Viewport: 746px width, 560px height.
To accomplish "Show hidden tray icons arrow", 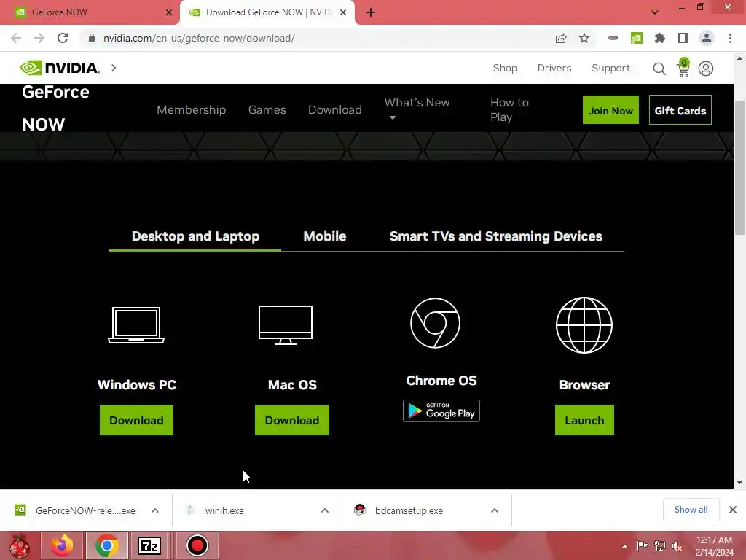I will pyautogui.click(x=624, y=546).
